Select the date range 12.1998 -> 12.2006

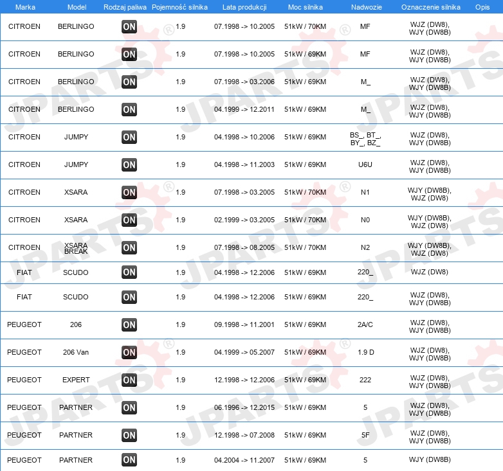[x=244, y=380]
